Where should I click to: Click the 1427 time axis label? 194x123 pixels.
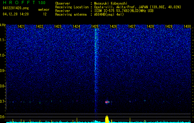(132, 26)
